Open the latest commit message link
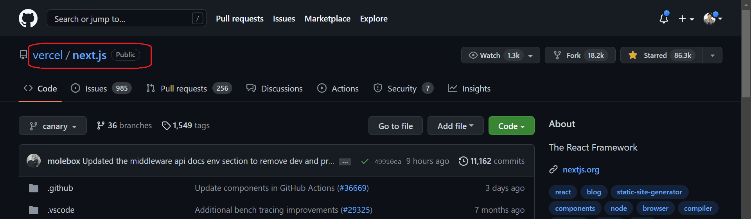 208,161
